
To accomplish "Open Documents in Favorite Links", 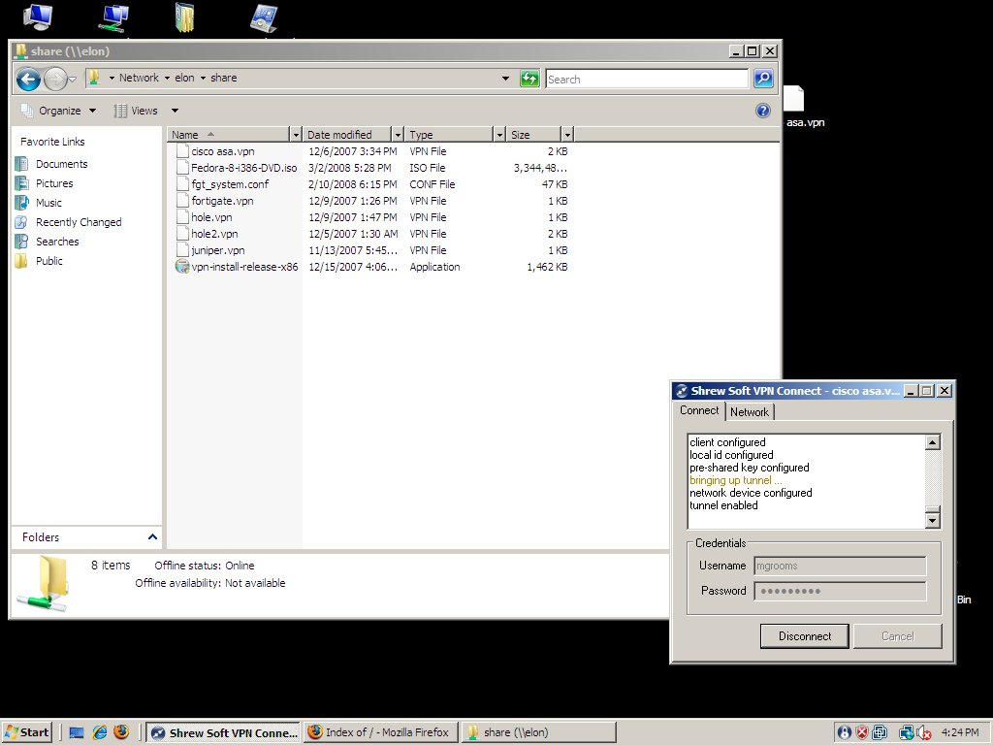I will click(61, 164).
